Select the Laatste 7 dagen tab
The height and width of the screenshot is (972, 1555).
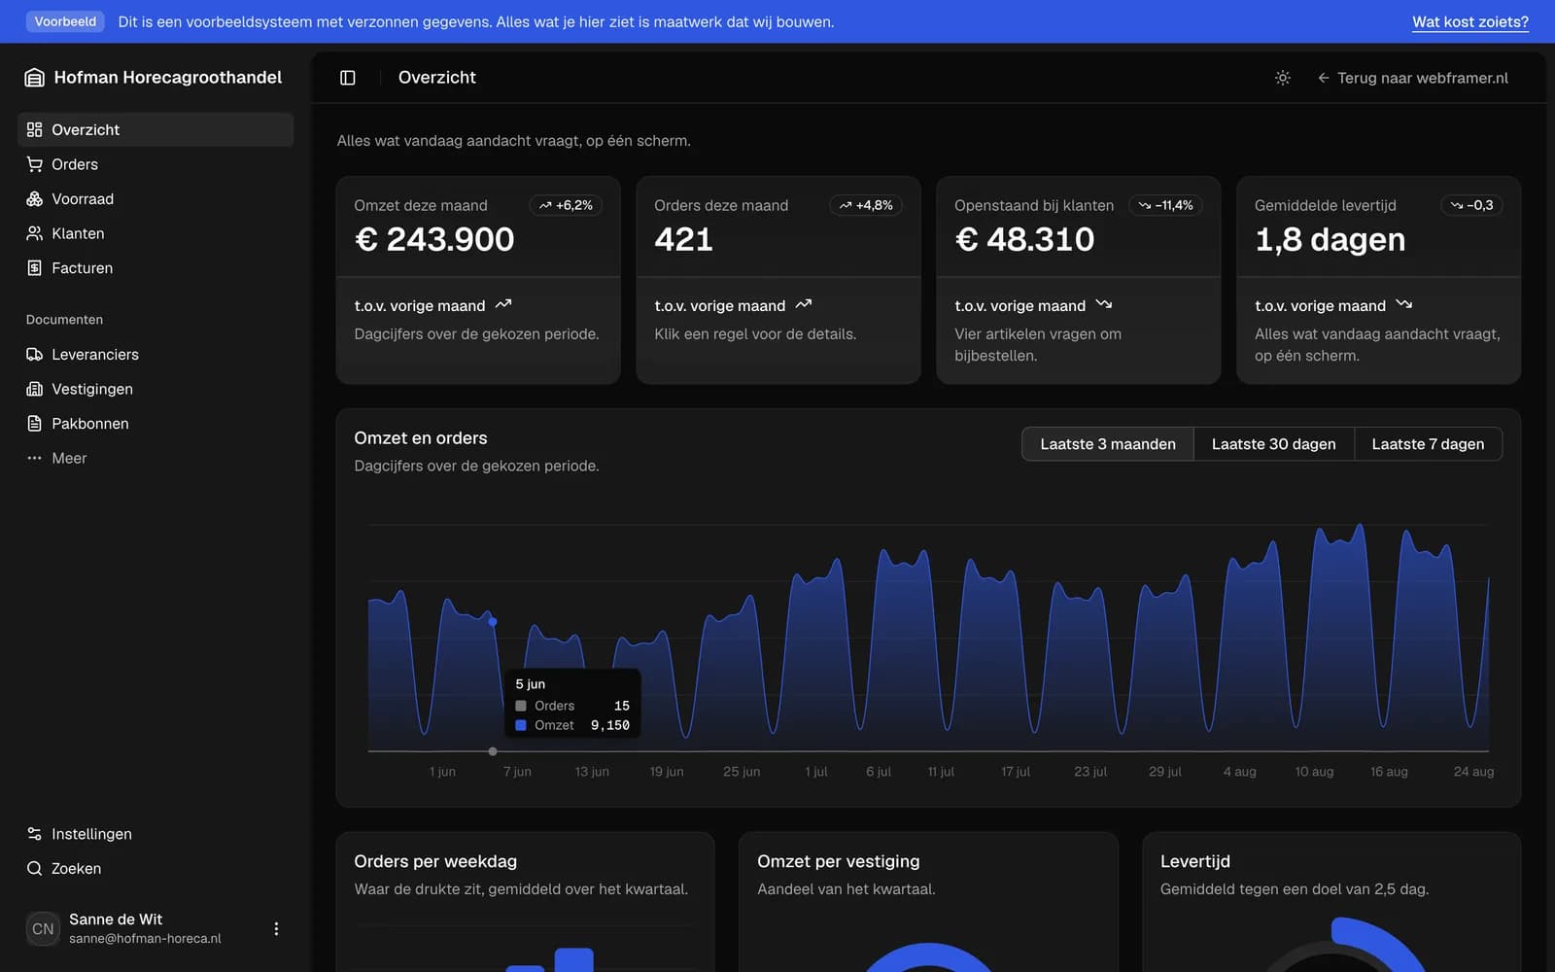1428,444
